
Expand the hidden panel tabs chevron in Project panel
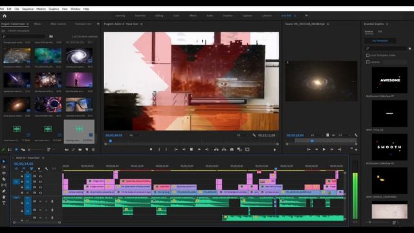click(x=98, y=24)
